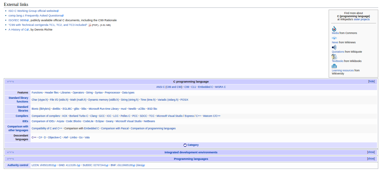Open Comparison of IDEs link
Screen dimensions: 382x172
(x=43, y=121)
